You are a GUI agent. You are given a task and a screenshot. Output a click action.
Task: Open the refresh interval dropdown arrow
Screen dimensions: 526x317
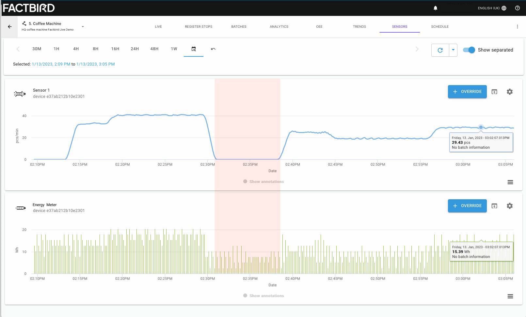(x=453, y=50)
